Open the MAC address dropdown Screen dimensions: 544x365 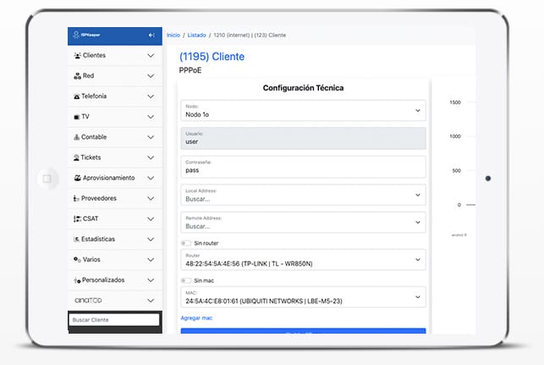303,297
